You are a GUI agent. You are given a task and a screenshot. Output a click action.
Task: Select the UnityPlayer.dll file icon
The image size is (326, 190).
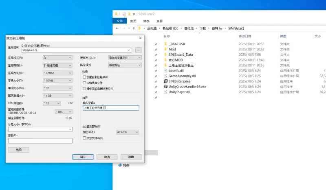click(165, 92)
